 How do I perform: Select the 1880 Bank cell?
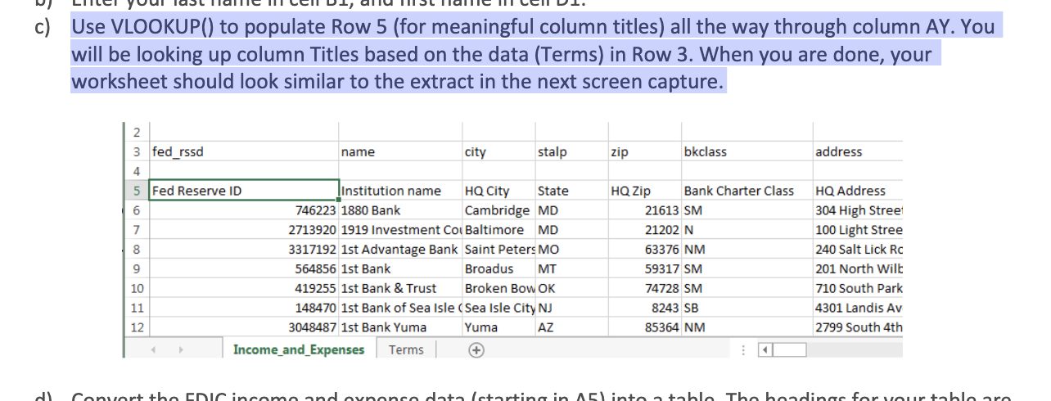tap(400, 210)
